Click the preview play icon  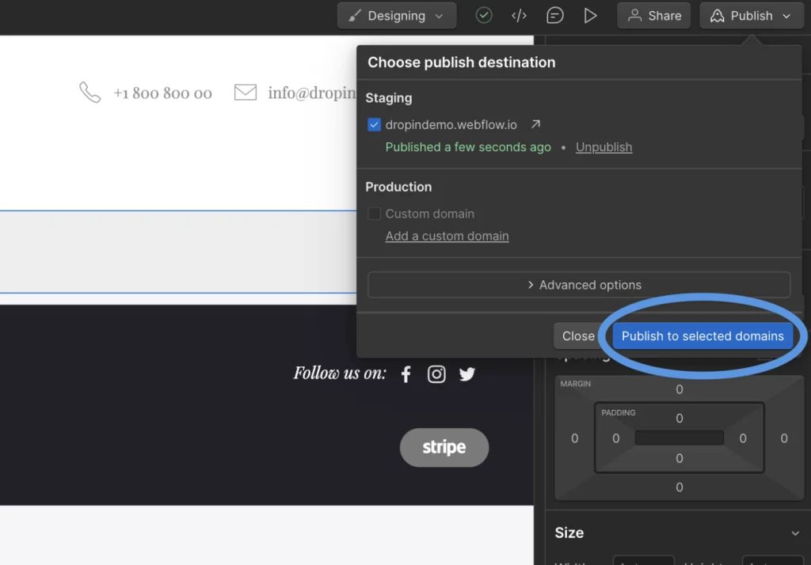pos(590,16)
